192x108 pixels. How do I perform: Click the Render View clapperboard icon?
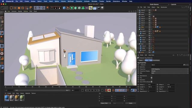(x=52, y=8)
